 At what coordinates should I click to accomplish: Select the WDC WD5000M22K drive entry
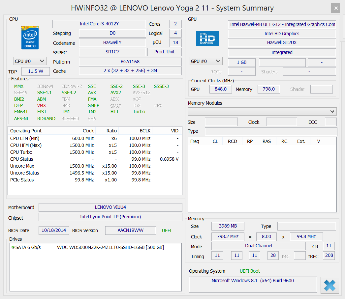[110, 247]
